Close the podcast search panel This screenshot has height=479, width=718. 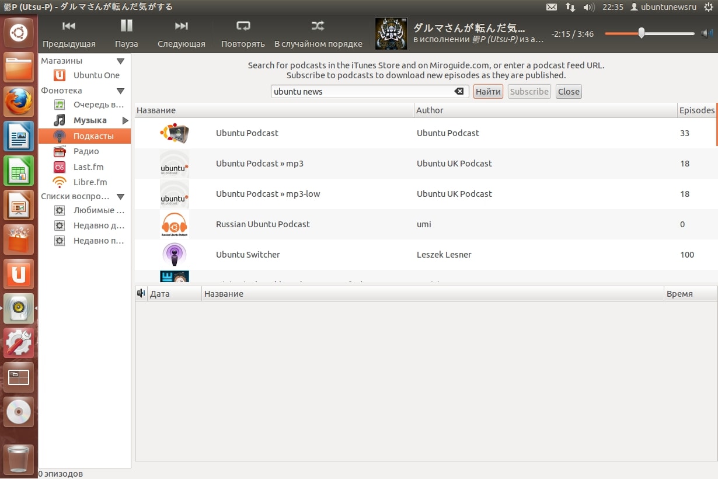(x=569, y=92)
